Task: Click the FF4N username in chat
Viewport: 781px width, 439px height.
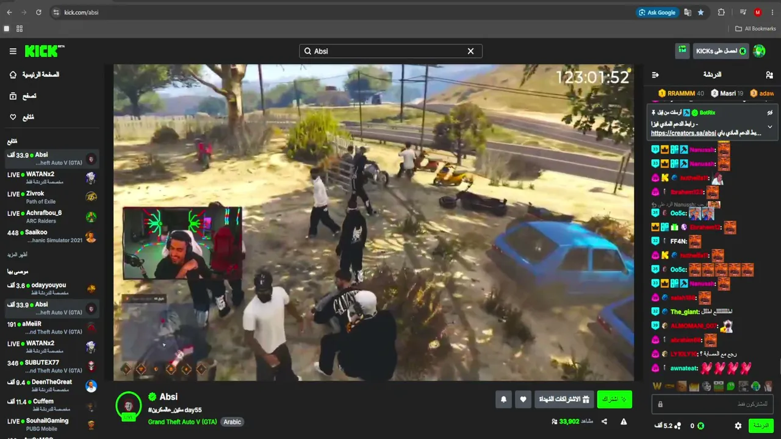Action: click(x=678, y=241)
